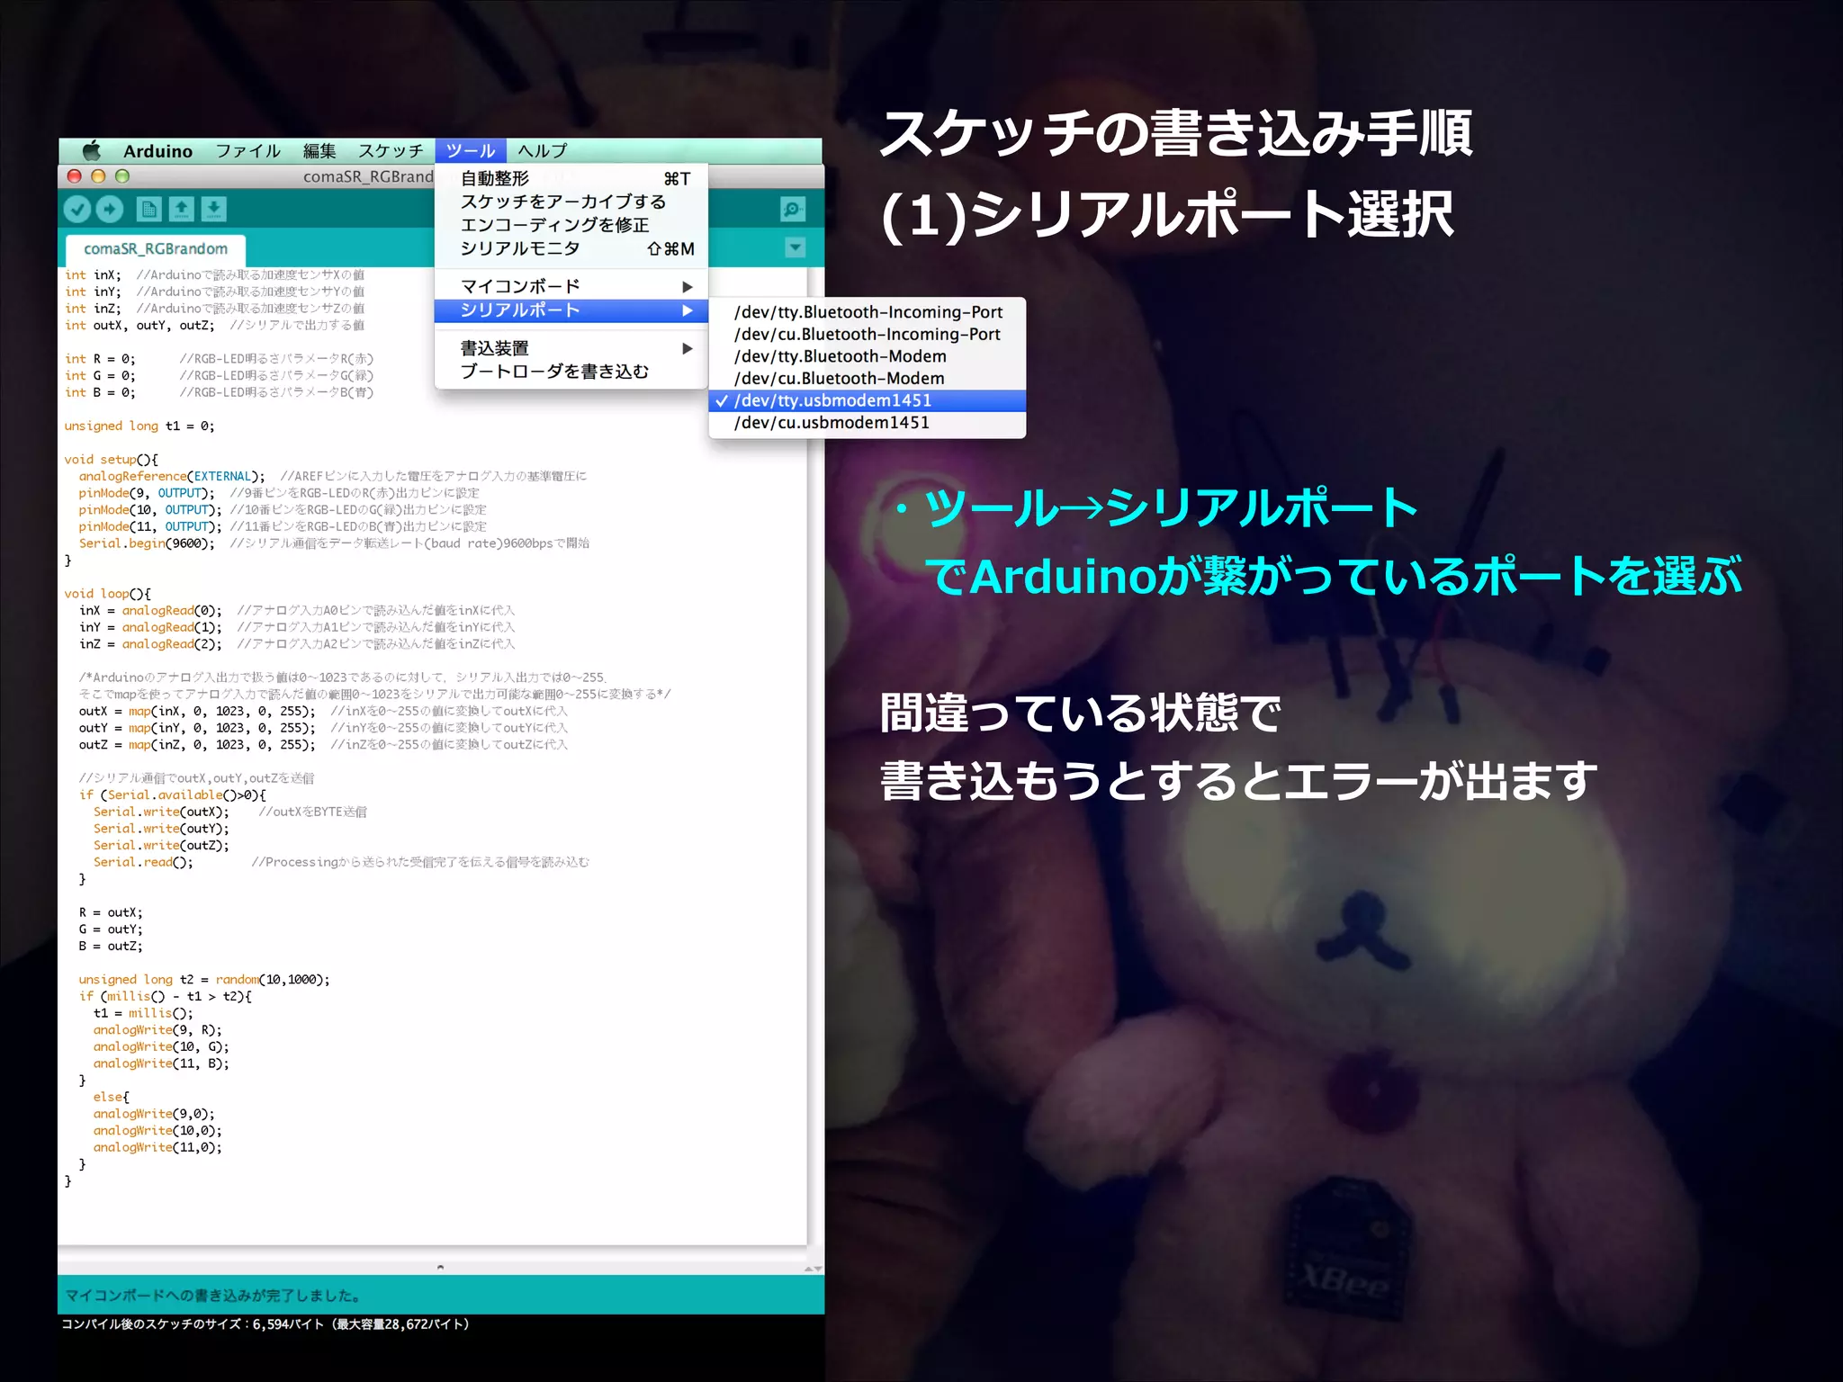Open Serial Monitor magnifier icon
This screenshot has height=1382, width=1843.
pyautogui.click(x=793, y=210)
